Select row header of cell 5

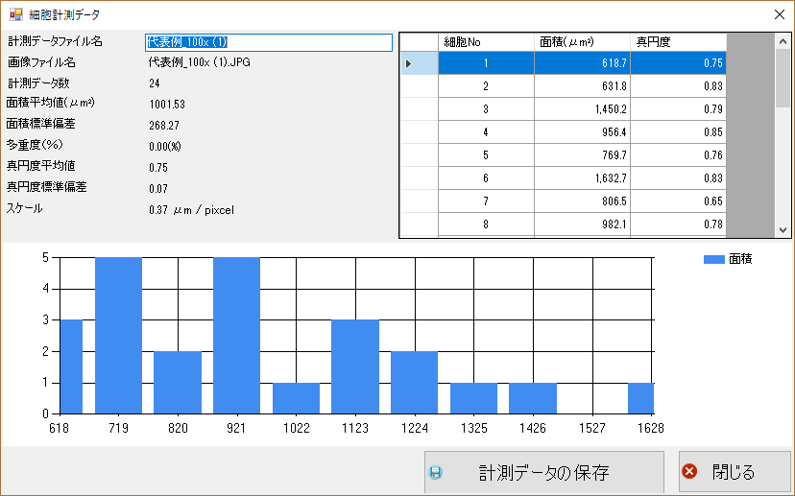pyautogui.click(x=419, y=155)
